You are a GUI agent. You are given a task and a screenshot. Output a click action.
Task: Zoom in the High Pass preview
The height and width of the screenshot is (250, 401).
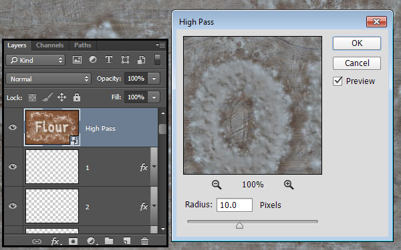(x=289, y=185)
